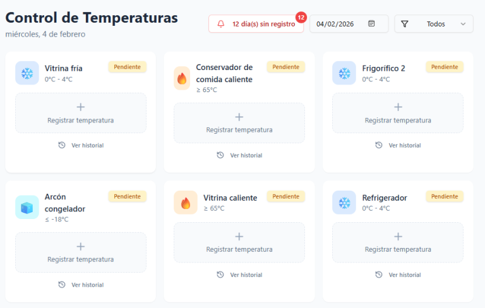Click the Refrigerador card title
Viewport: 485px width, 308px height.
pyautogui.click(x=385, y=198)
